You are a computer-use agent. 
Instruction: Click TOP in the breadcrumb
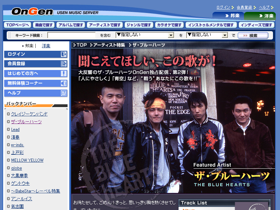click(82, 45)
